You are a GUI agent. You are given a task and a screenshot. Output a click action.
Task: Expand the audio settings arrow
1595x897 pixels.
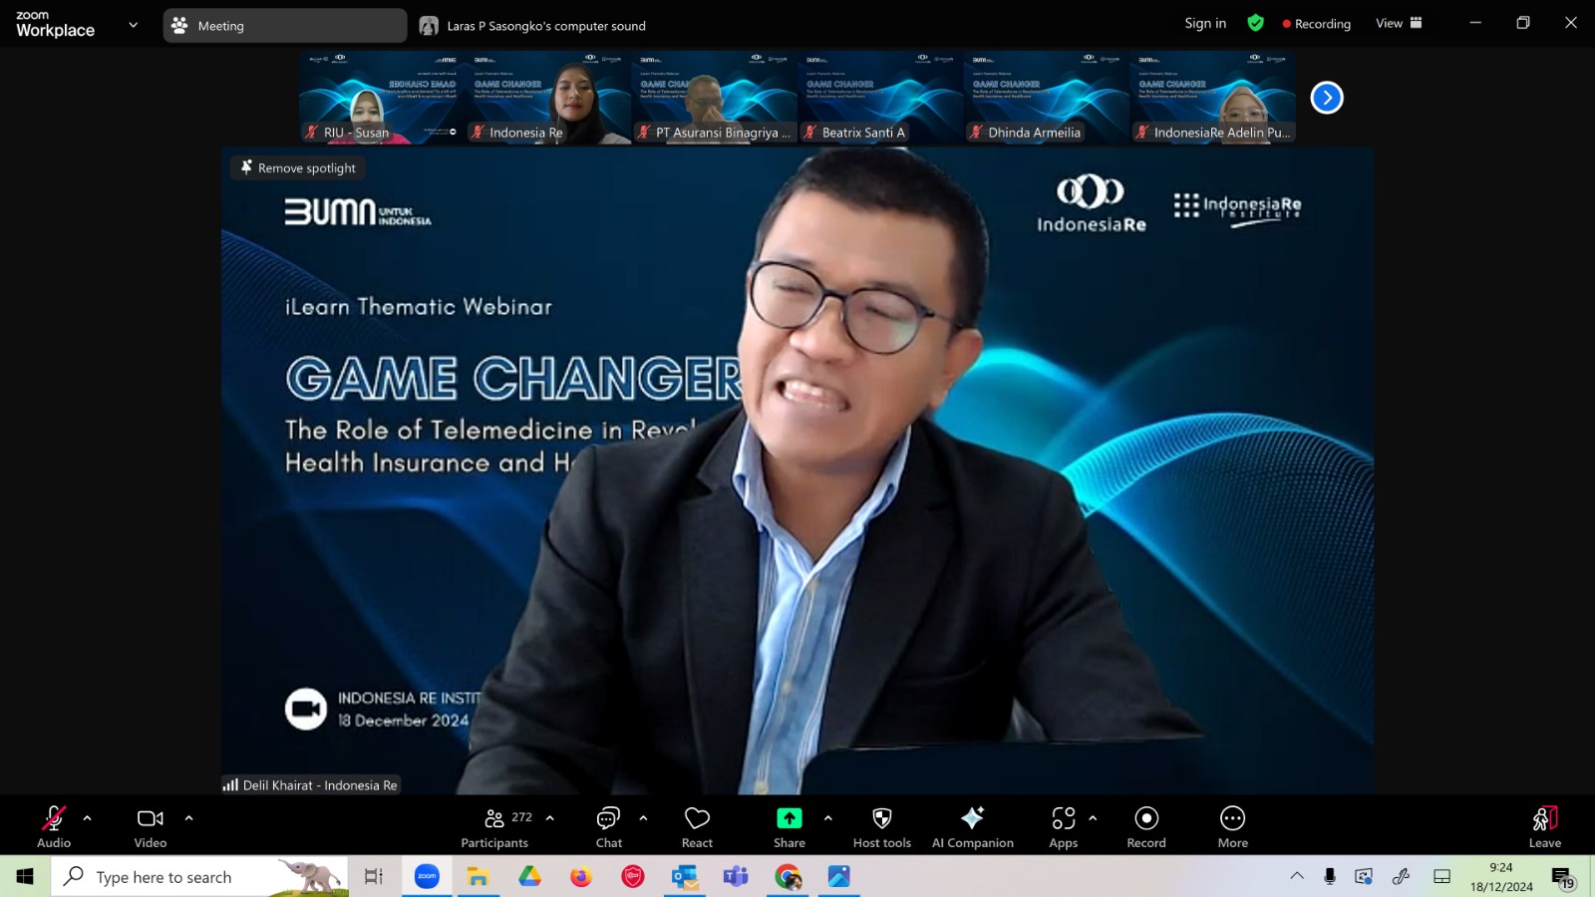coord(88,818)
